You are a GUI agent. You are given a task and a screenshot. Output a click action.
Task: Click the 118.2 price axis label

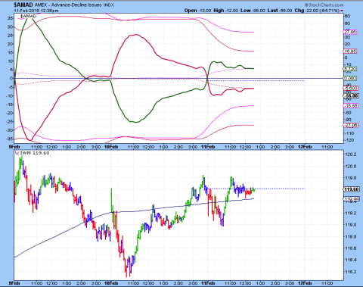tap(351, 272)
